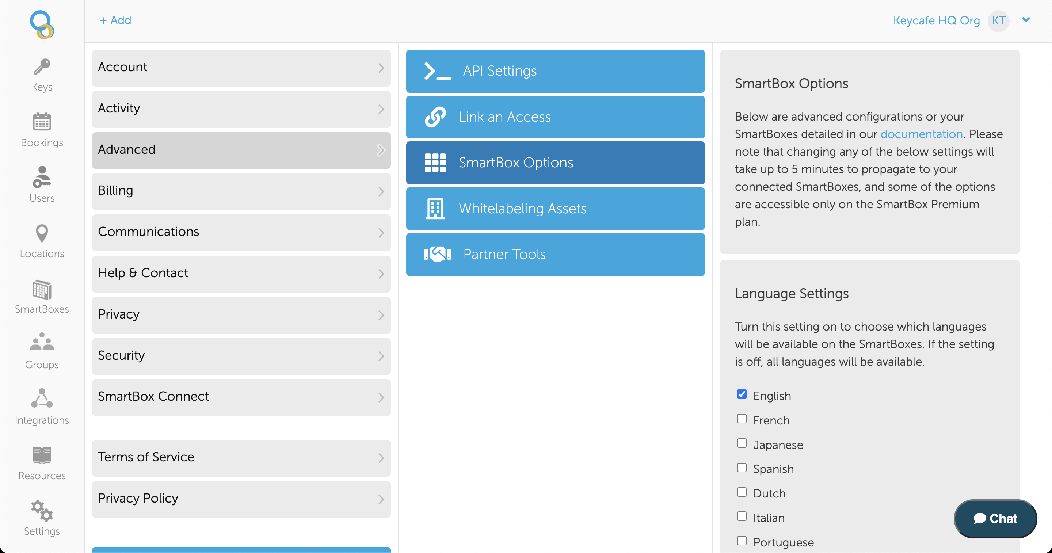The image size is (1052, 553).
Task: Click the + Add button
Action: pyautogui.click(x=115, y=20)
